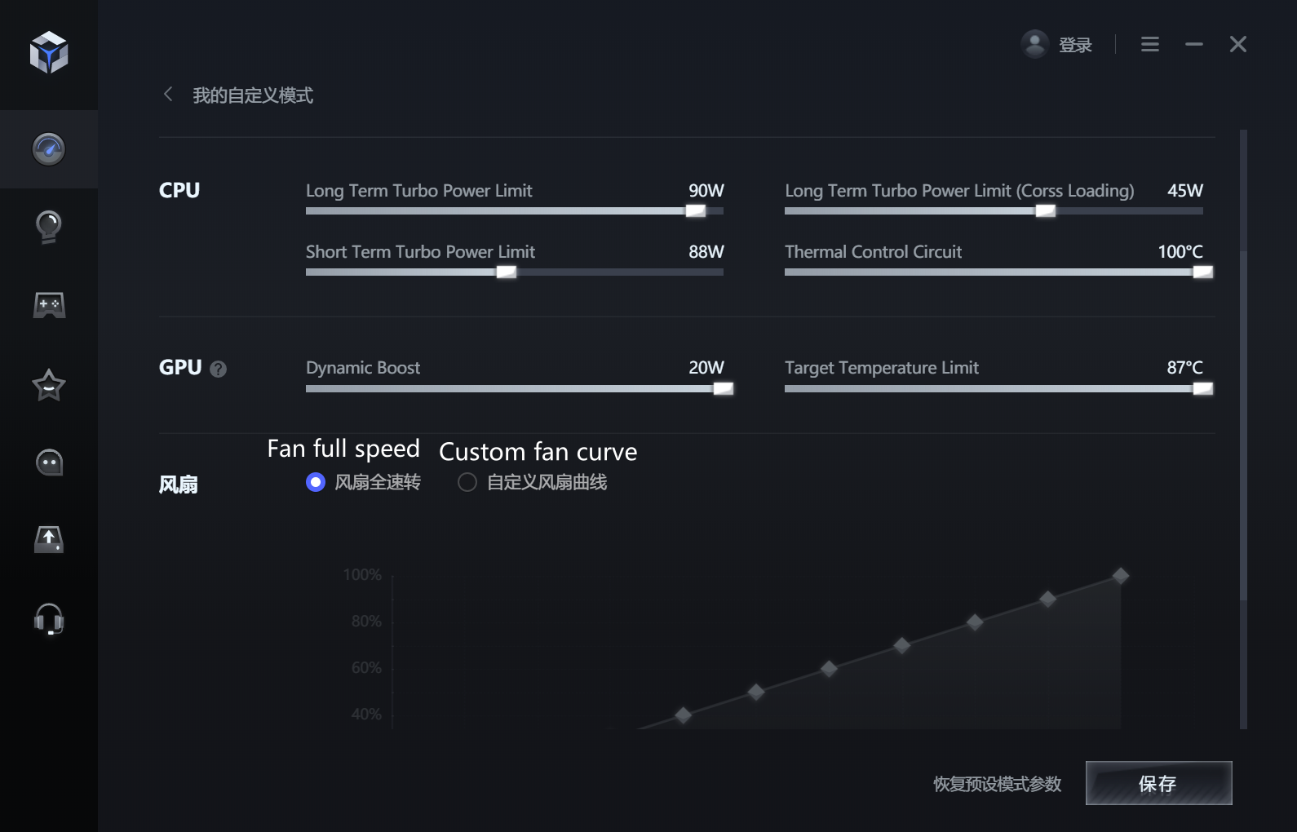Click the GPU help question mark icon
The image size is (1297, 832).
click(218, 370)
